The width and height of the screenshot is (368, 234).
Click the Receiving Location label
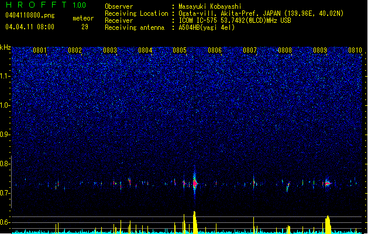(x=136, y=13)
